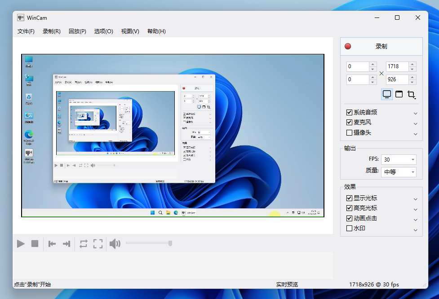Image resolution: width=439 pixels, height=299 pixels.
Task: Uncheck the 麦克风 checkbox
Action: point(349,122)
